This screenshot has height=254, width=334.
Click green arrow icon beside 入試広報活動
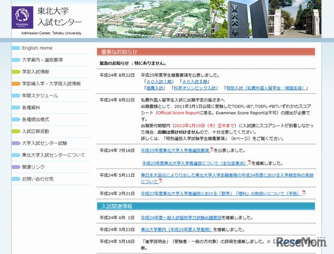click(16, 131)
